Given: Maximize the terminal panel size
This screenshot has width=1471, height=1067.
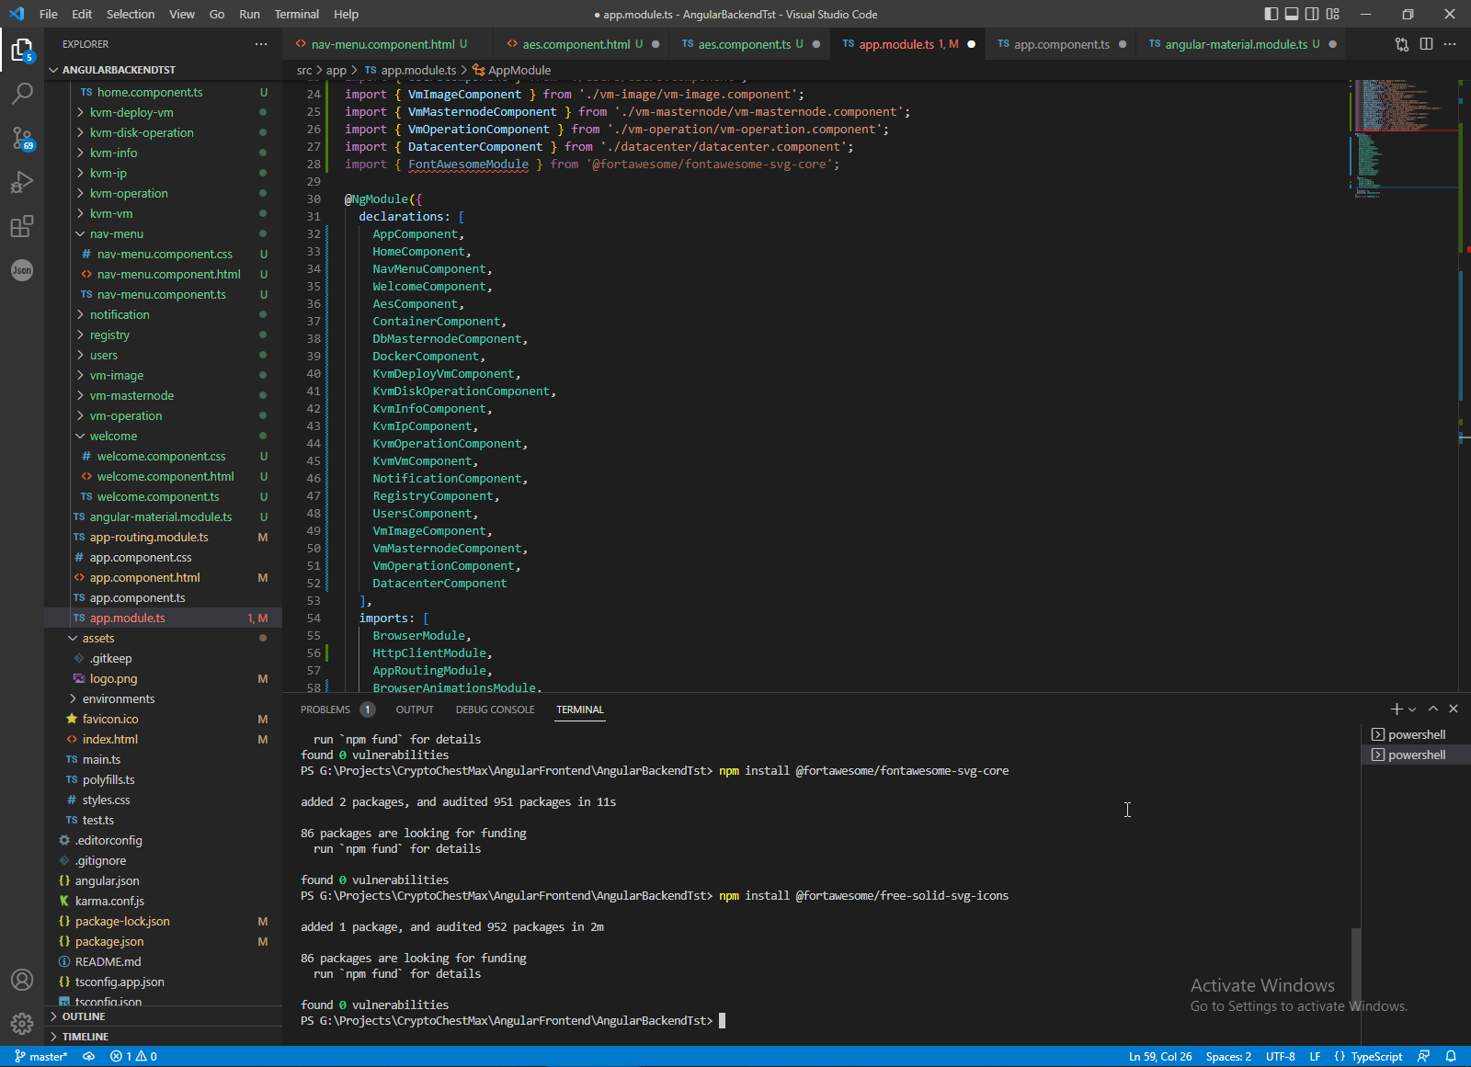Looking at the screenshot, I should pyautogui.click(x=1432, y=709).
